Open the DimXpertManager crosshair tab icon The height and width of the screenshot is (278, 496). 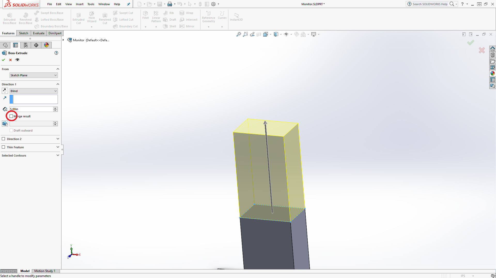tap(36, 45)
